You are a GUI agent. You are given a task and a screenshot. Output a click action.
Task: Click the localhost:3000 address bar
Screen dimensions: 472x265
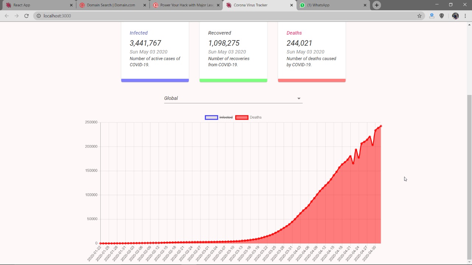(x=229, y=16)
